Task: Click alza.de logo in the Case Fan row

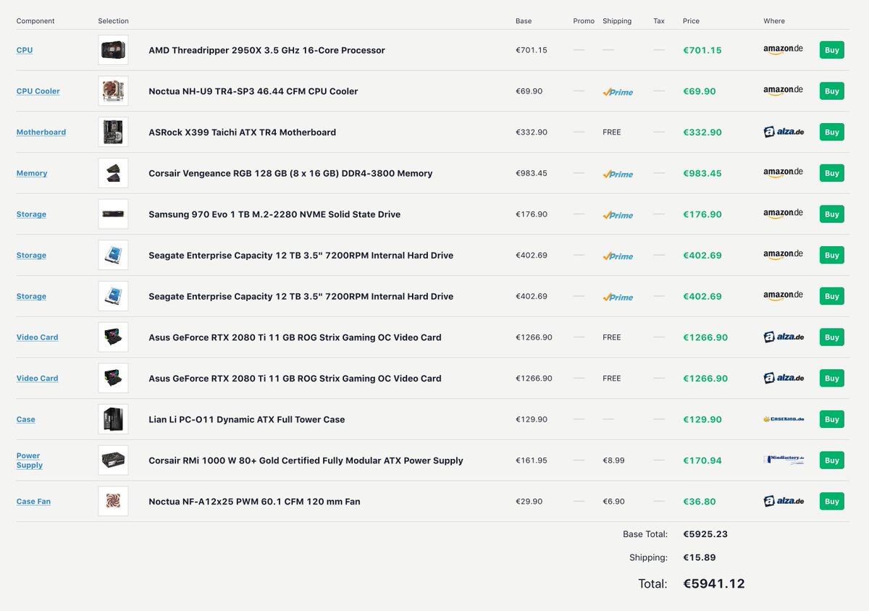Action: (x=784, y=501)
